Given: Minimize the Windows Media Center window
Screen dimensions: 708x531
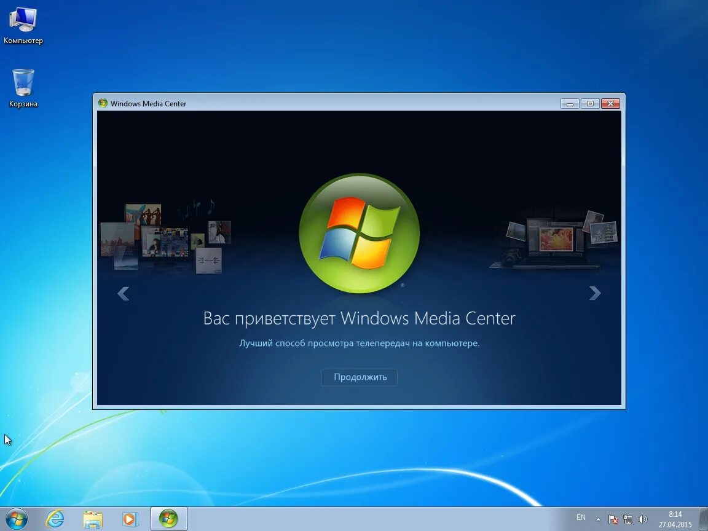Looking at the screenshot, I should [570, 104].
